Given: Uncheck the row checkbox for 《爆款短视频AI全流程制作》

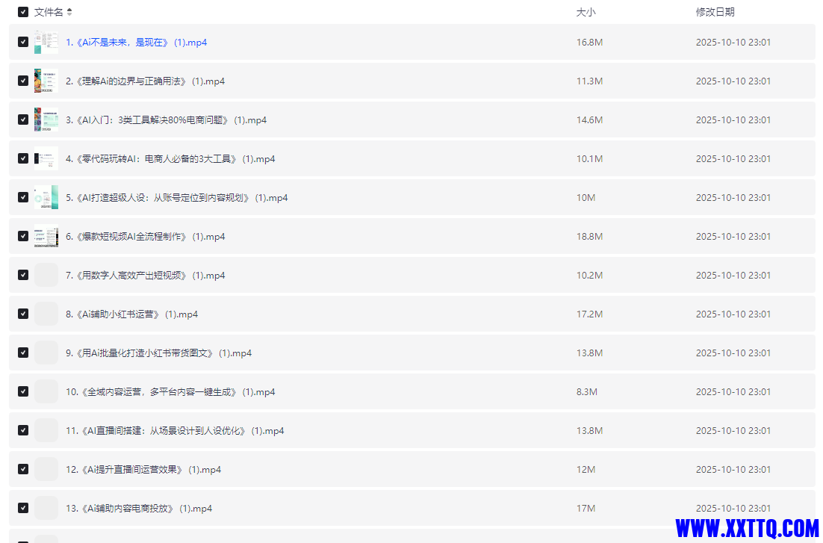Looking at the screenshot, I should tap(22, 236).
